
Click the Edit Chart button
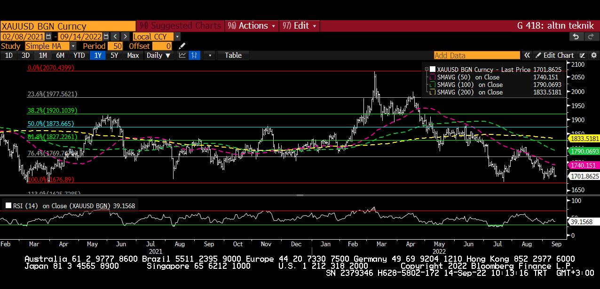tap(555, 55)
